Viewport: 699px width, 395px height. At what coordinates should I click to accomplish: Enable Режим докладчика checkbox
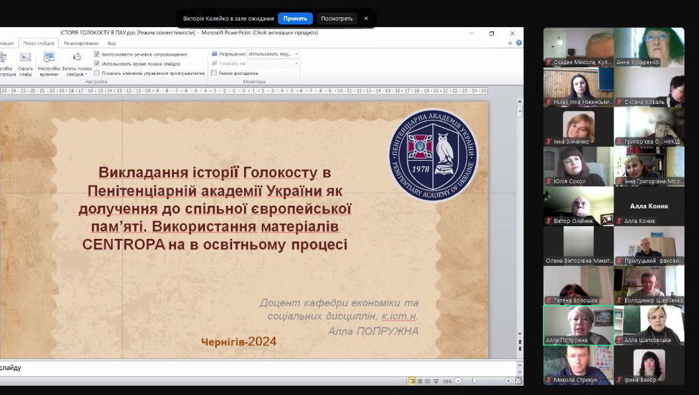[x=214, y=73]
